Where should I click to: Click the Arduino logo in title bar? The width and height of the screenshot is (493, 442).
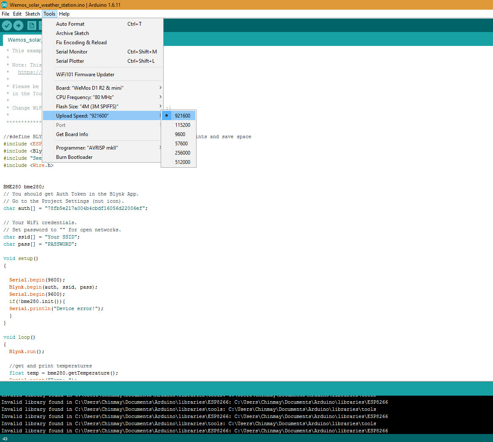pos(4,5)
